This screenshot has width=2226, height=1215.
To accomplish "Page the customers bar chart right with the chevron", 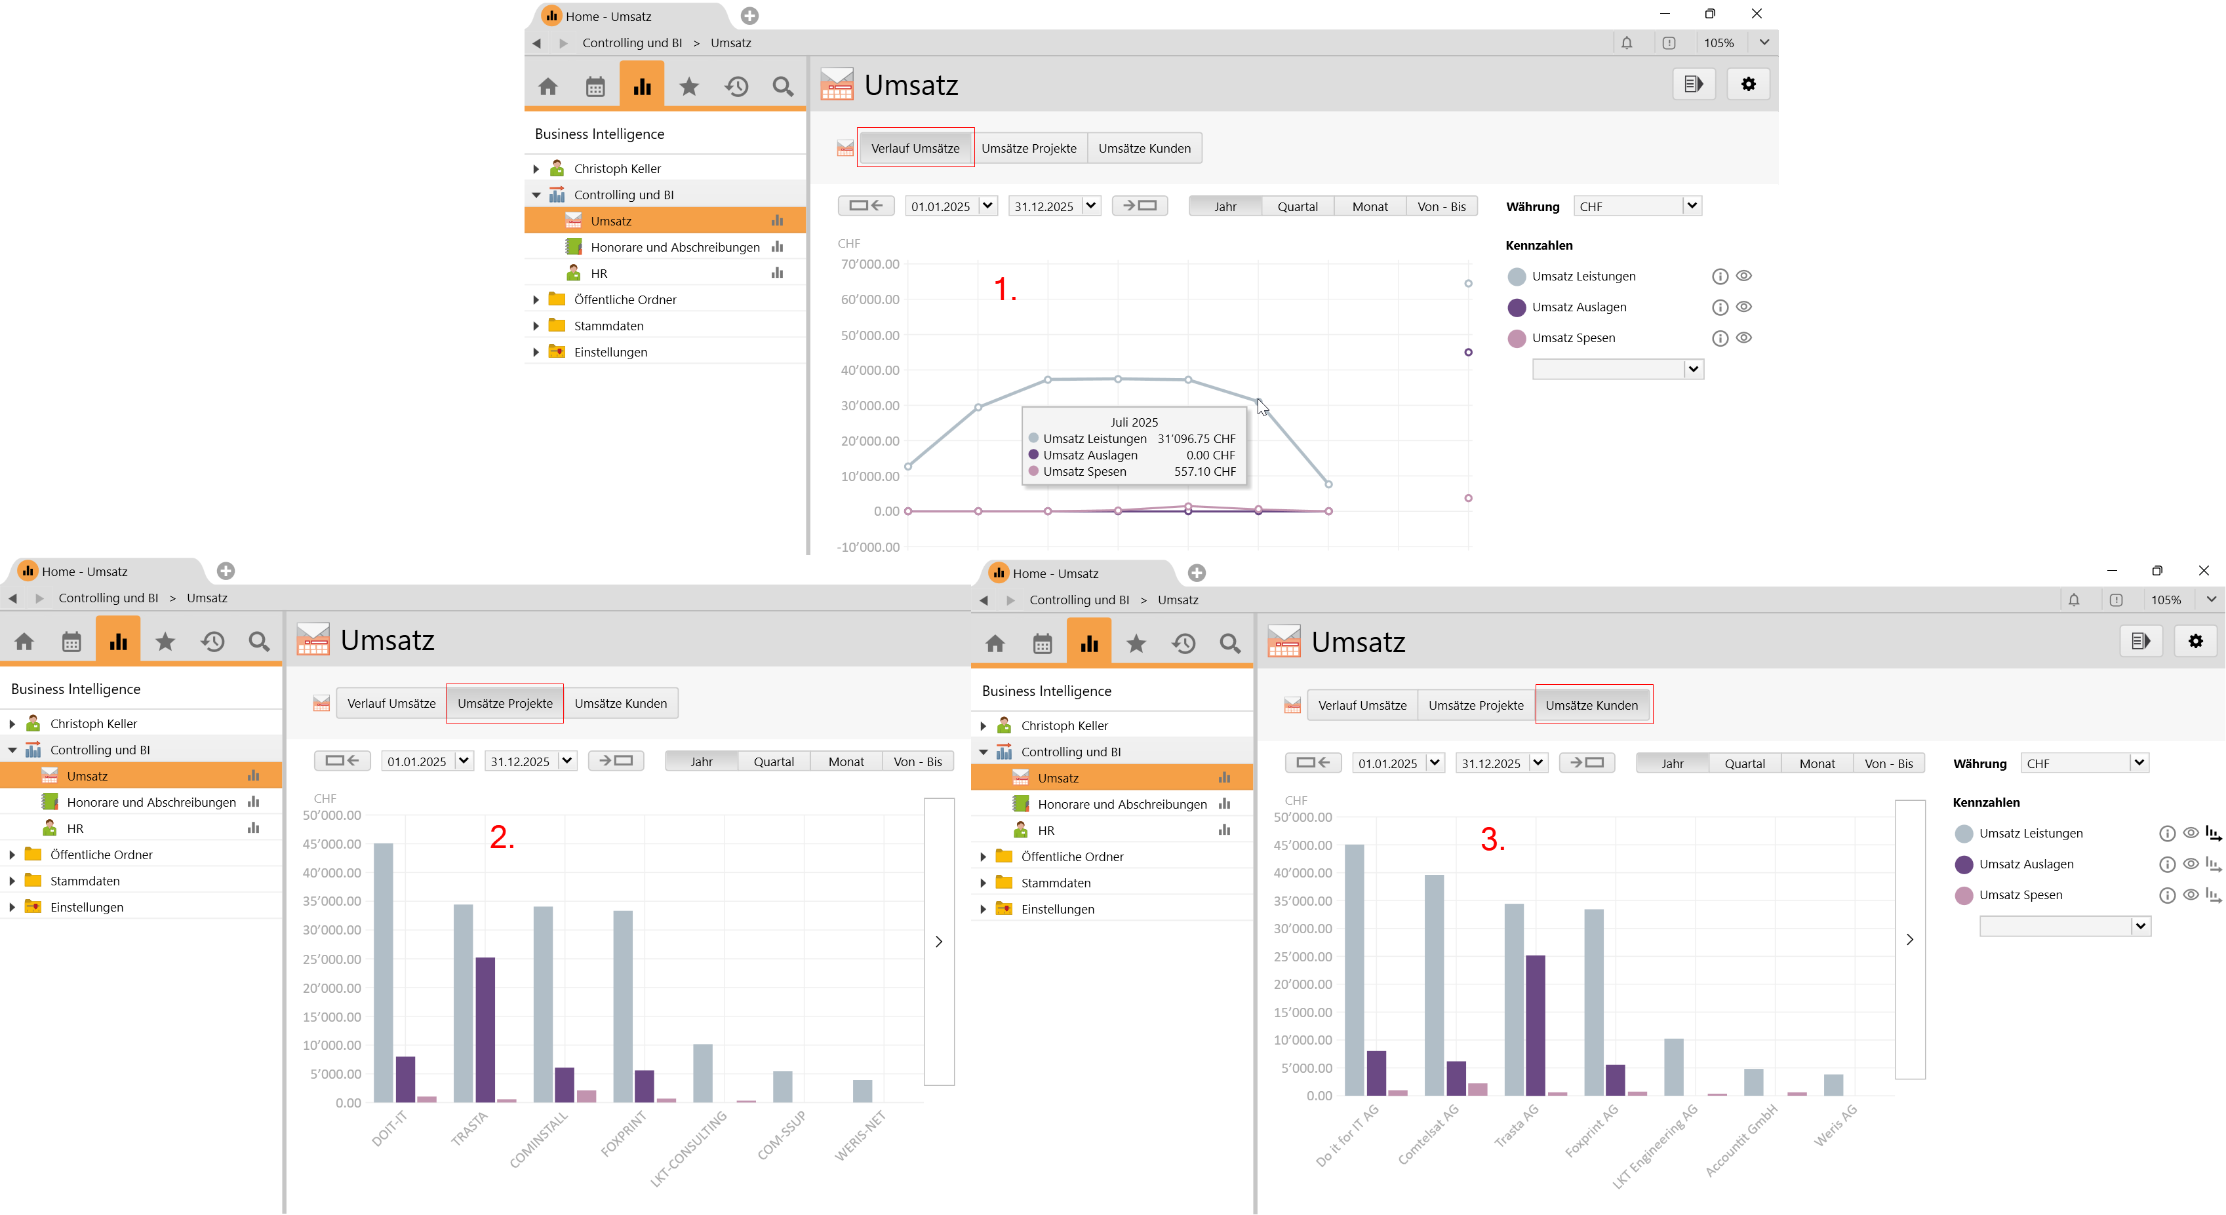I will coord(1910,940).
